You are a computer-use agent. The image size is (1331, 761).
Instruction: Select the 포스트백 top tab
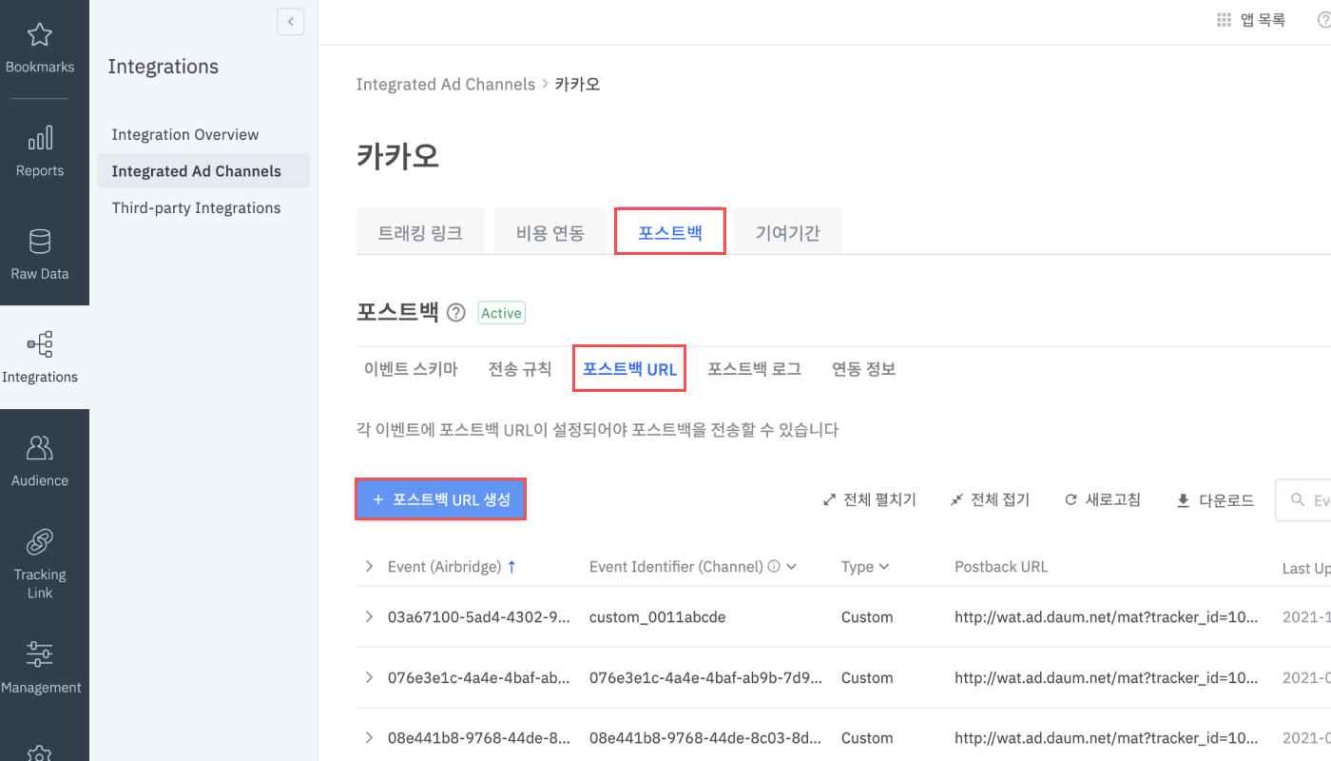point(670,231)
